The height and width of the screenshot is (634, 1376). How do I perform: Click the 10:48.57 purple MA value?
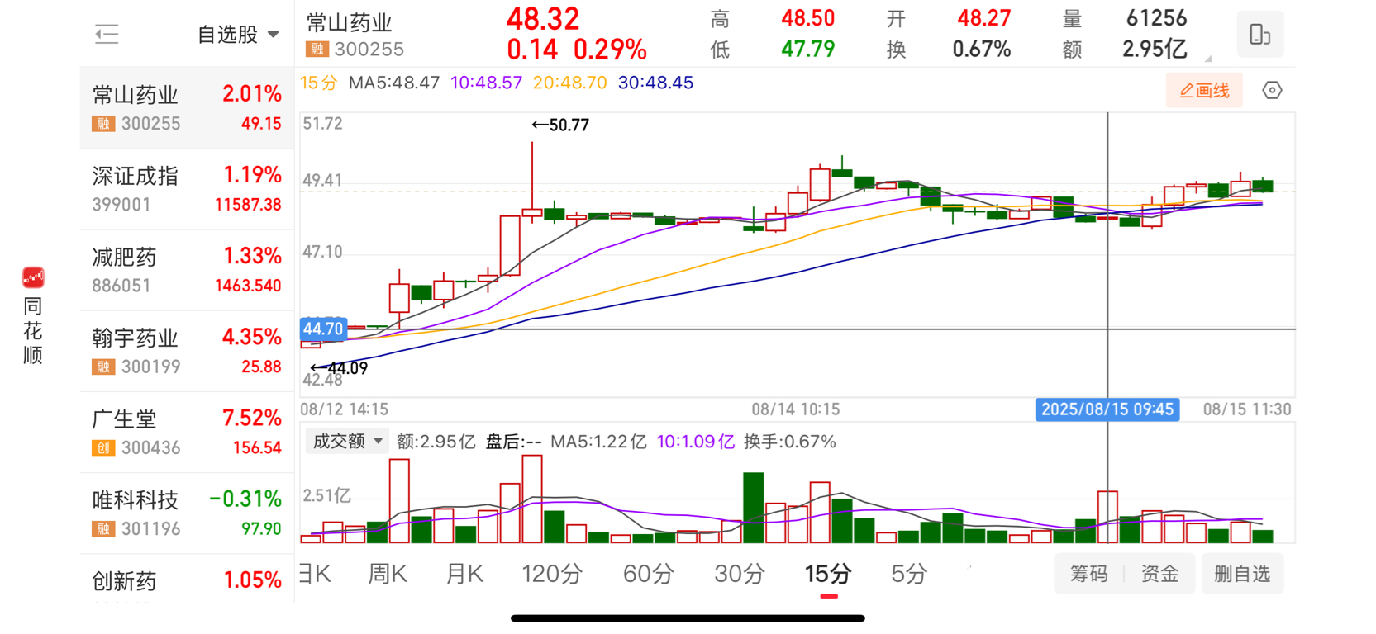click(487, 83)
